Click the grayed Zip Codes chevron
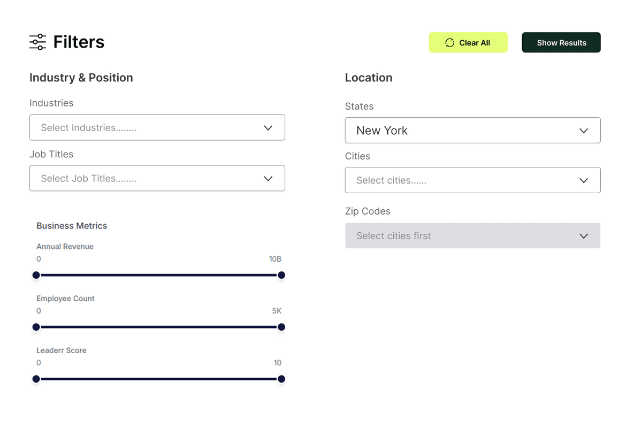642x427 pixels. [584, 235]
